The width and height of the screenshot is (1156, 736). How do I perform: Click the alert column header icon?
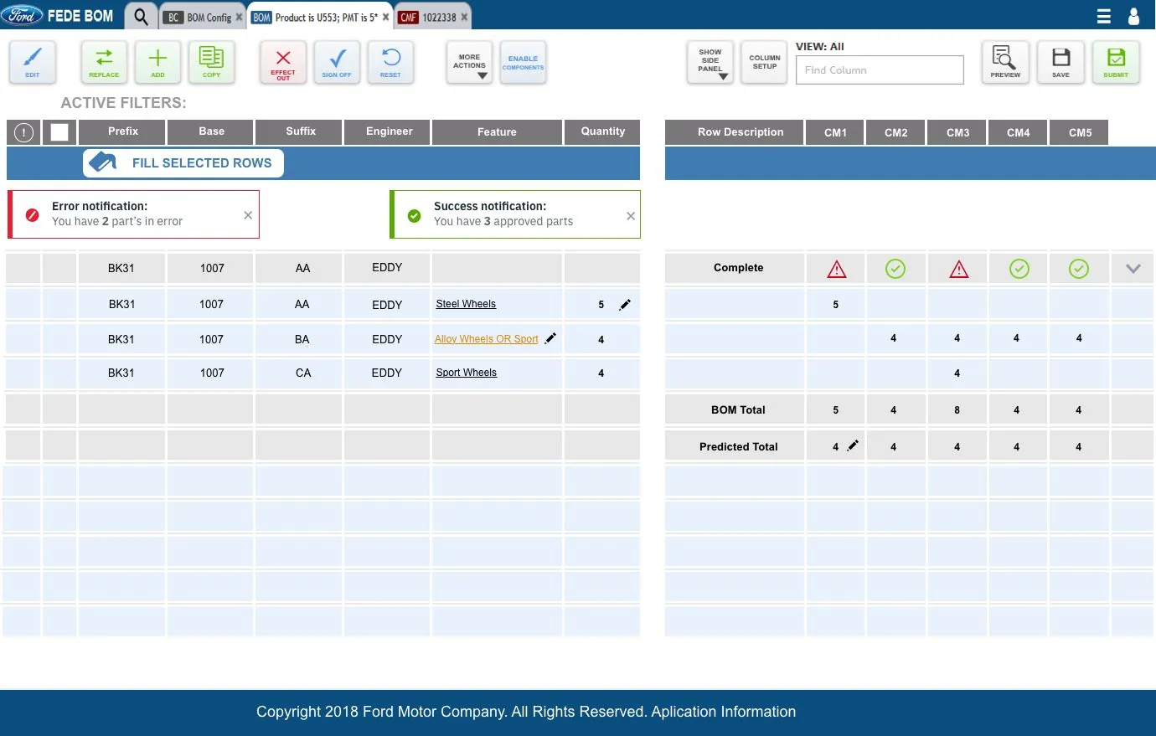[x=24, y=132]
